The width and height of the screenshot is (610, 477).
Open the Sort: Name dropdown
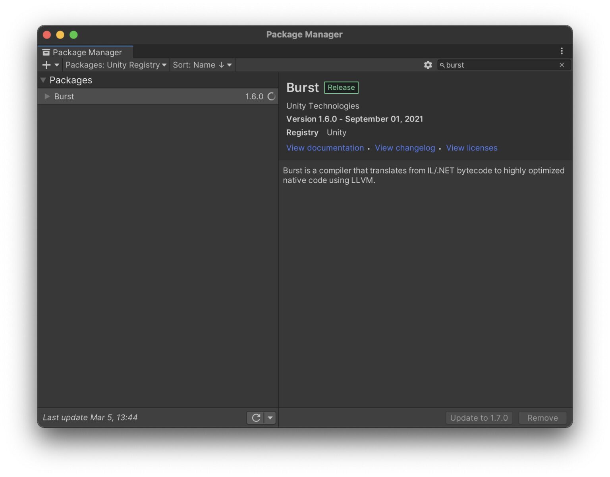pos(202,65)
